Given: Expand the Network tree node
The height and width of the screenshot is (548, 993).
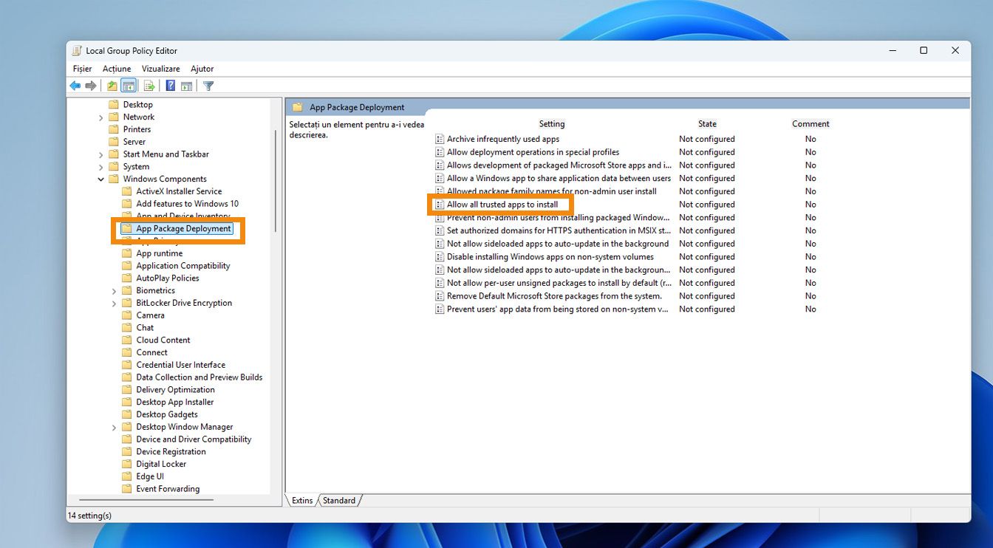Looking at the screenshot, I should pos(101,117).
